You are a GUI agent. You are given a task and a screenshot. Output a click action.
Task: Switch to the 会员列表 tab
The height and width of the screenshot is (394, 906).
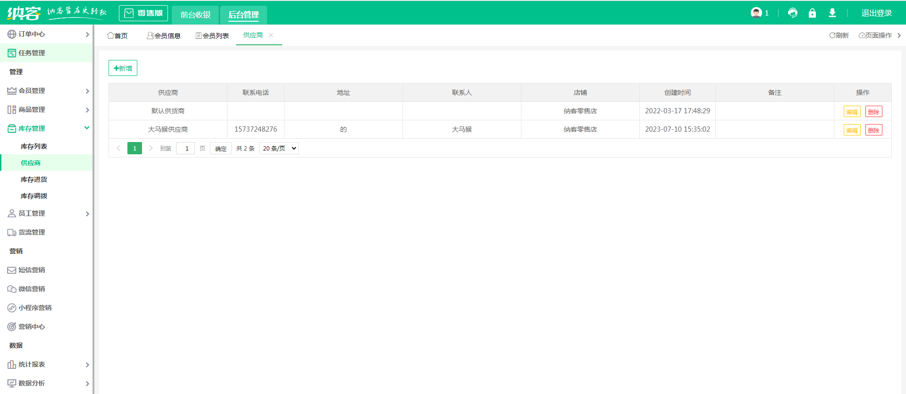point(212,36)
